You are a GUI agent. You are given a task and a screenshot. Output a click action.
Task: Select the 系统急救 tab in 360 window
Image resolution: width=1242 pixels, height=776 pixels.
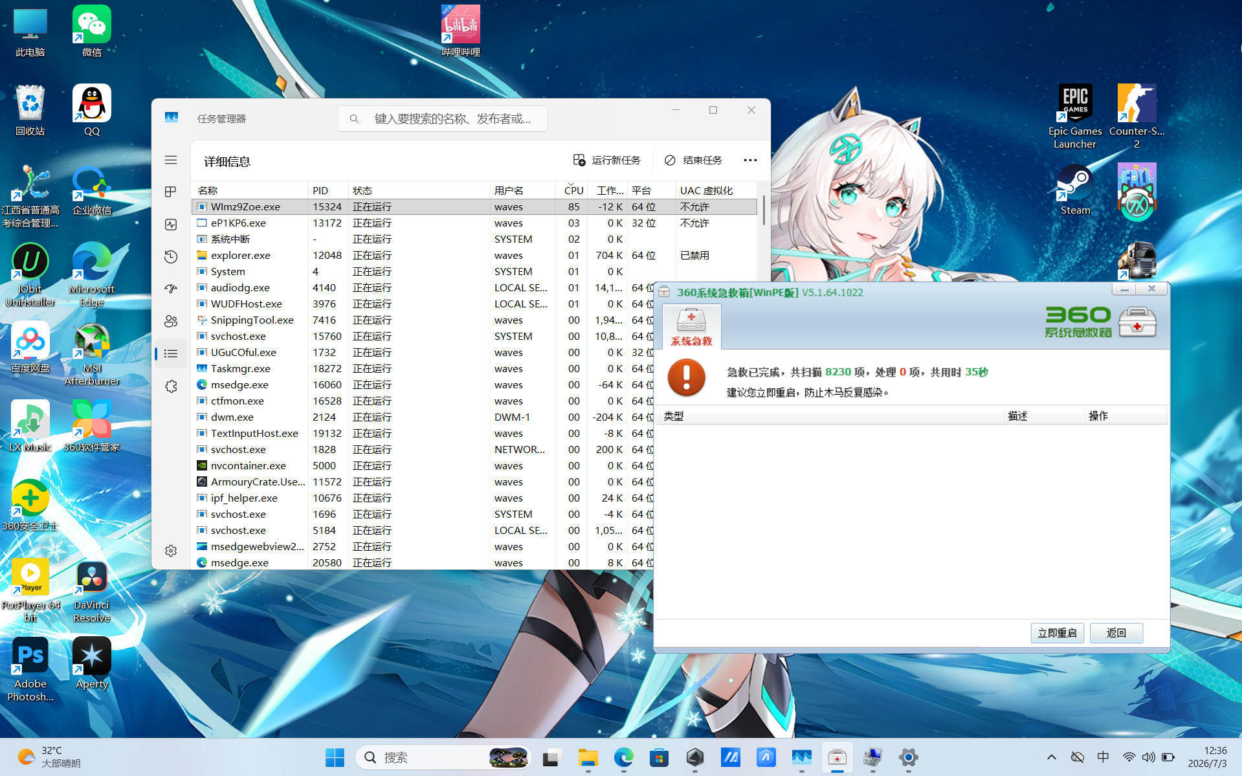coord(691,327)
